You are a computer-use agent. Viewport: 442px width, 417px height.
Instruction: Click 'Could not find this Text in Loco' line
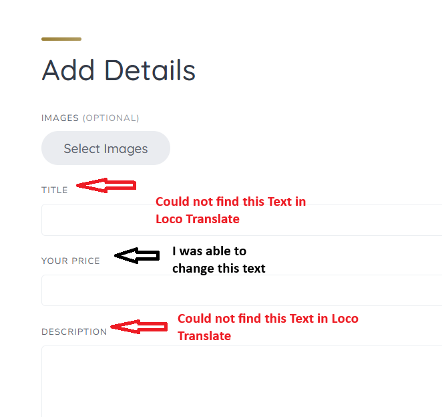(x=268, y=319)
